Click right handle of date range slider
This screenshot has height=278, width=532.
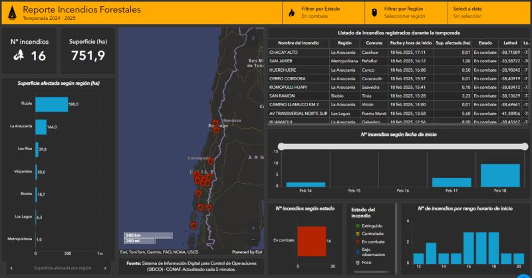click(x=525, y=146)
